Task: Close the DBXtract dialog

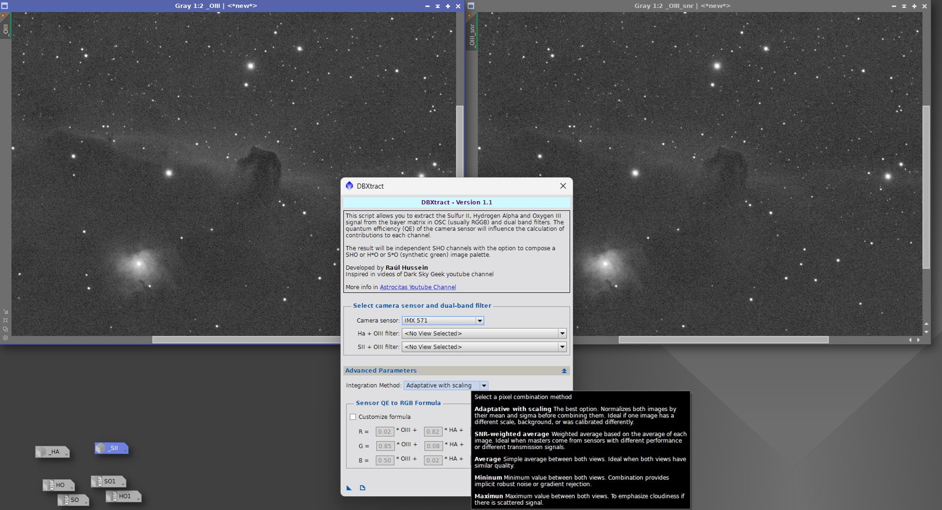Action: point(563,186)
